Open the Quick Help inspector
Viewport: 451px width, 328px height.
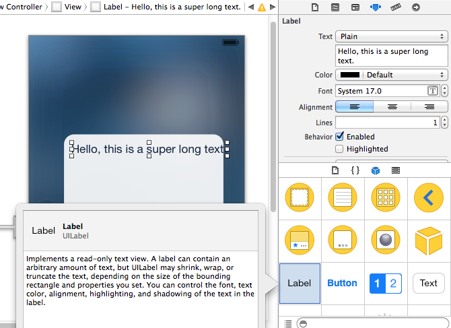(x=335, y=7)
